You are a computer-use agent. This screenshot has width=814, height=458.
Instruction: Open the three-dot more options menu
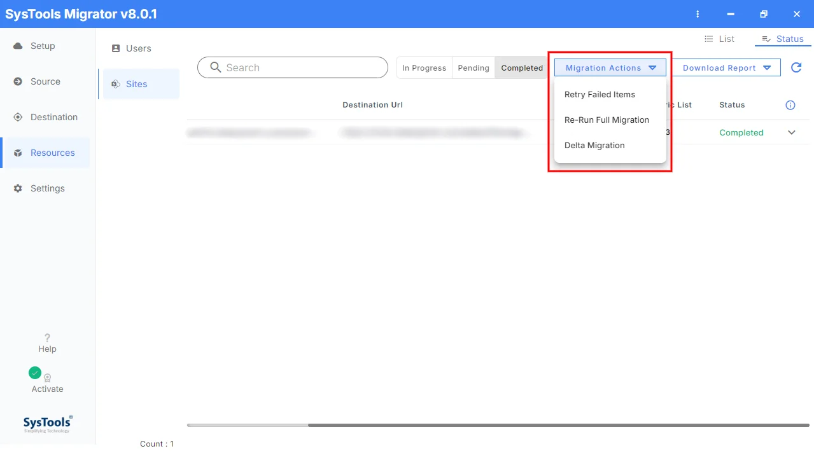point(698,14)
